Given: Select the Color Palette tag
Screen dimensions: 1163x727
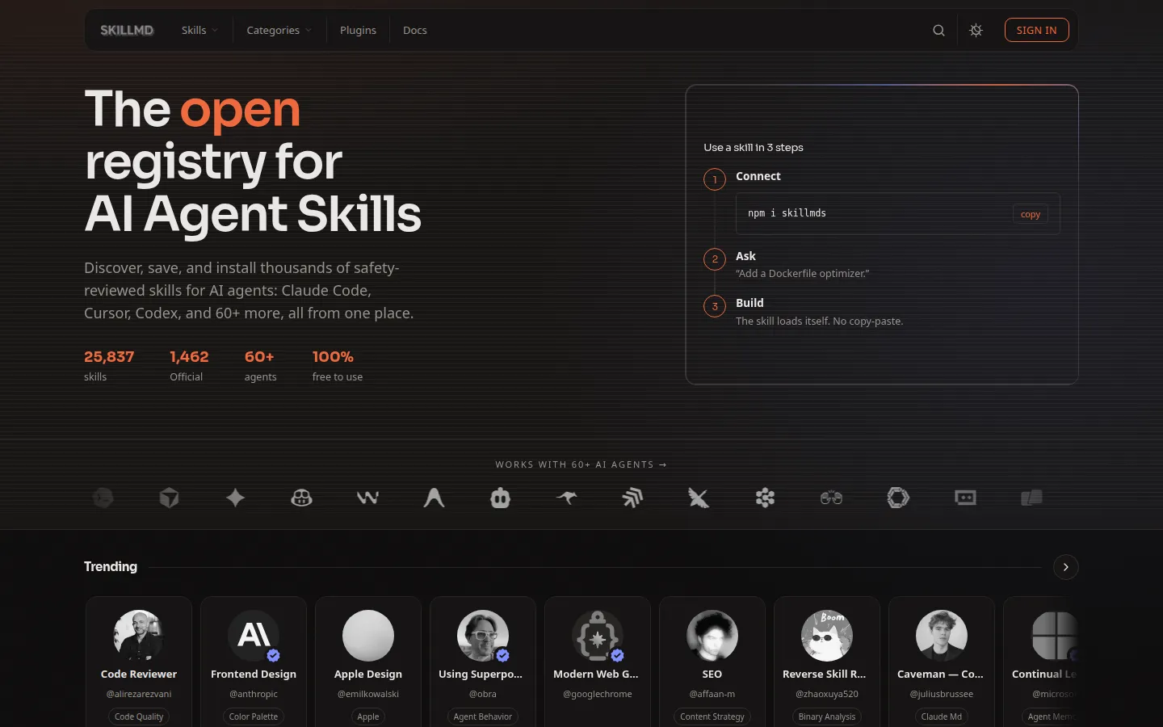Looking at the screenshot, I should [x=254, y=716].
